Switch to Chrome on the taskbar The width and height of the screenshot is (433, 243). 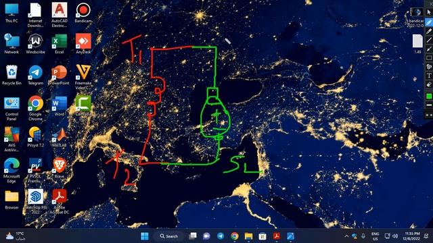coord(235,236)
